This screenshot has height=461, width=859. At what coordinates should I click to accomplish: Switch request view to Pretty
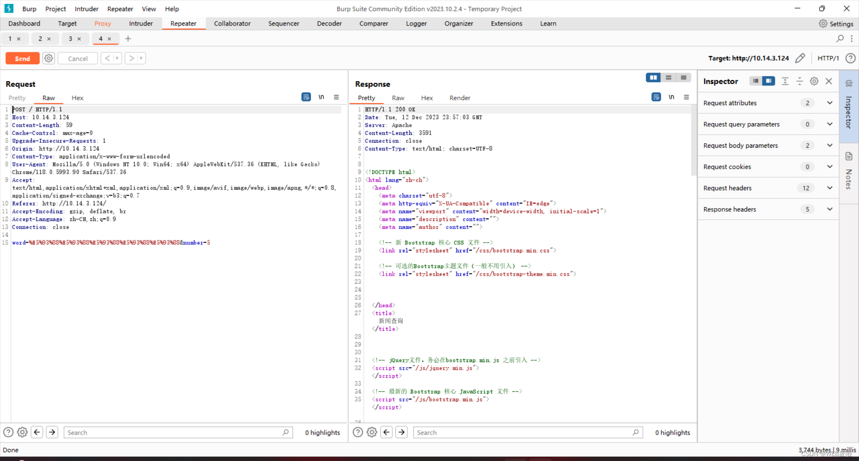(x=17, y=98)
